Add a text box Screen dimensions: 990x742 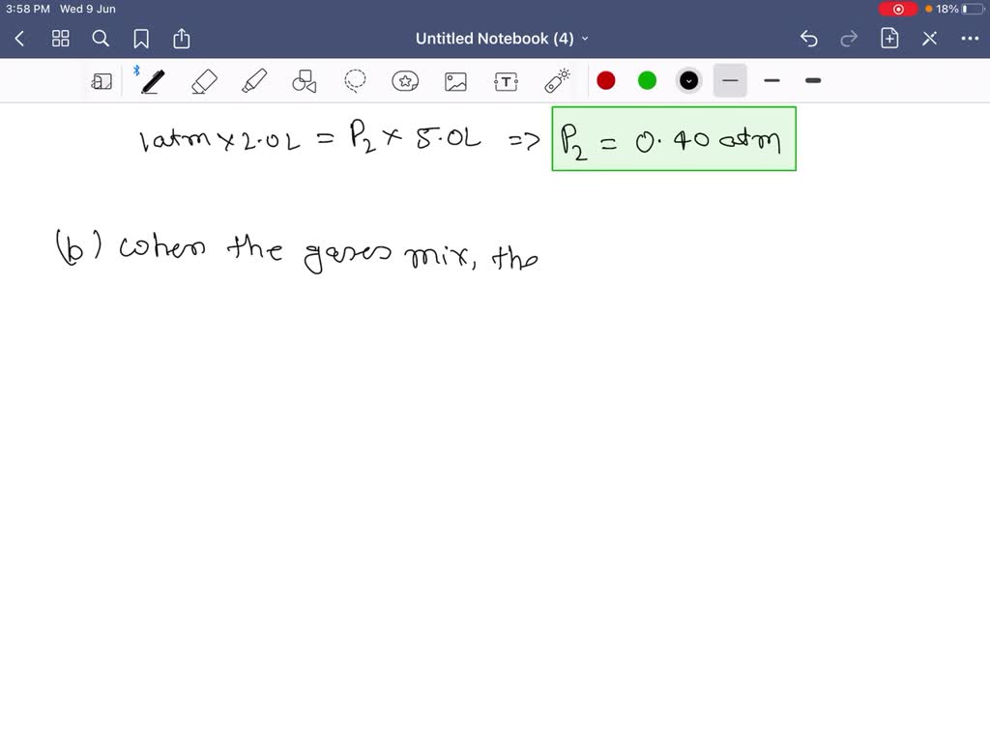pos(506,80)
